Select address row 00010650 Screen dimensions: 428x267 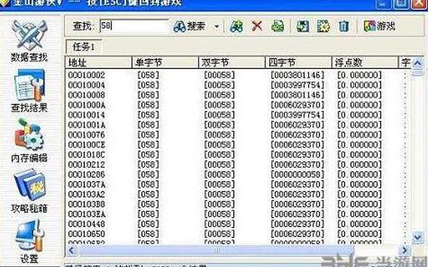tap(86, 234)
